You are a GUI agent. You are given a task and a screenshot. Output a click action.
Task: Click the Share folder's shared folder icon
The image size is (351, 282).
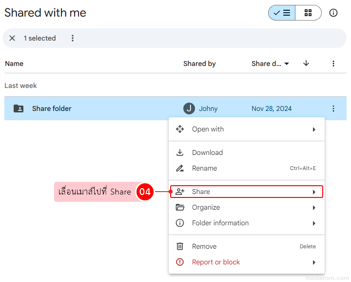point(18,108)
